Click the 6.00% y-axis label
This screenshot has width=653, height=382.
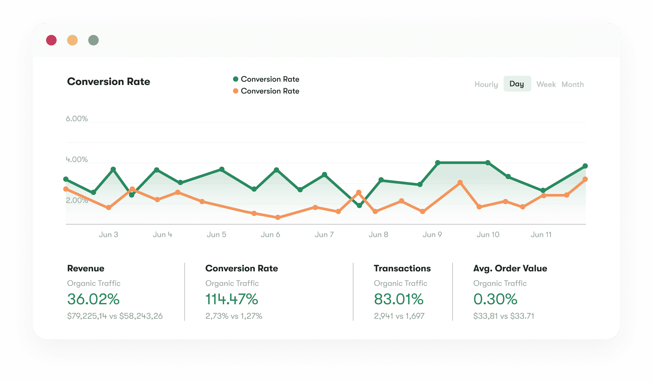click(77, 119)
